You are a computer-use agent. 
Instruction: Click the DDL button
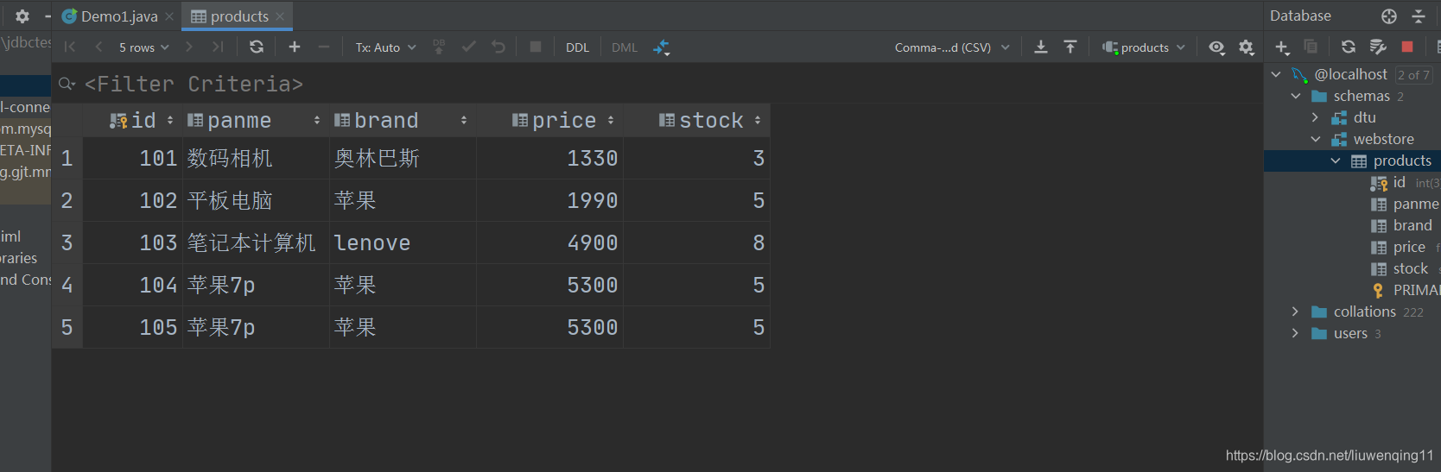577,47
